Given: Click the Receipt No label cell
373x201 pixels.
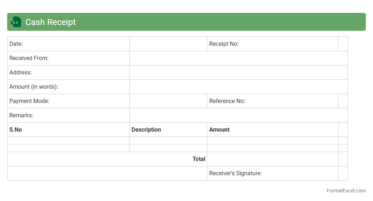Looking at the screenshot, I should point(272,44).
